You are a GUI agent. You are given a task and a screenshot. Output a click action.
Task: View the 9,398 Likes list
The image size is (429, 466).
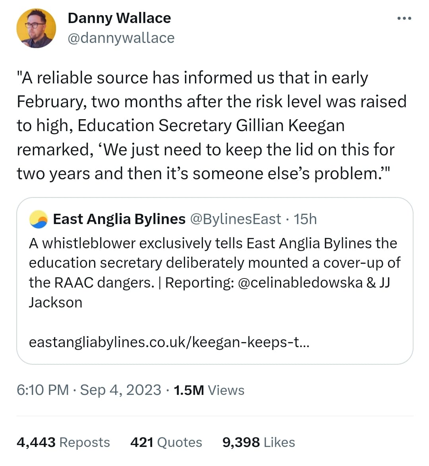click(259, 442)
